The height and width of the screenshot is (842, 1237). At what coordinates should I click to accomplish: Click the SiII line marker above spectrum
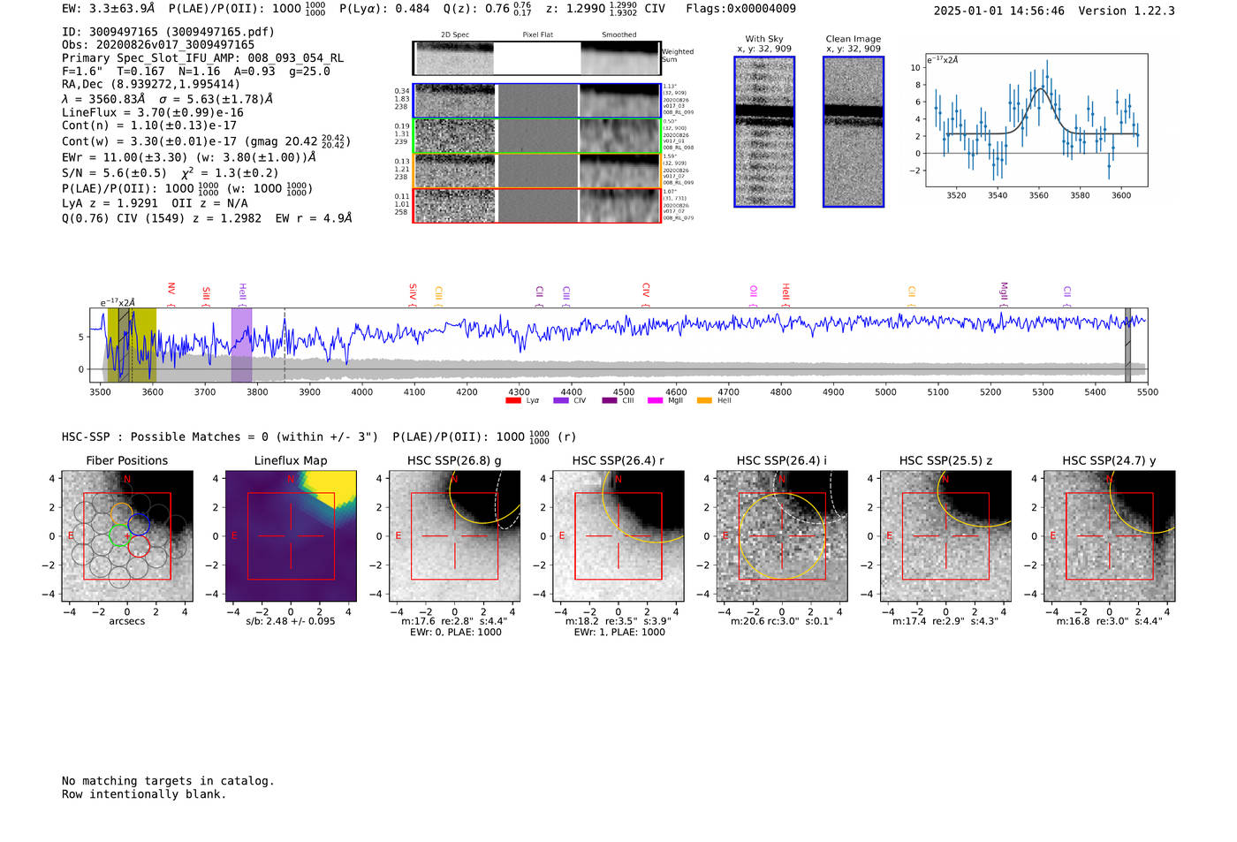click(x=207, y=293)
